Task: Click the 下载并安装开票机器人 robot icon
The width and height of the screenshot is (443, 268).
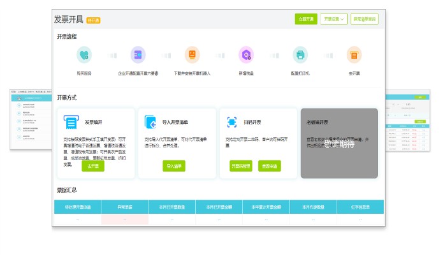Action: tap(192, 56)
